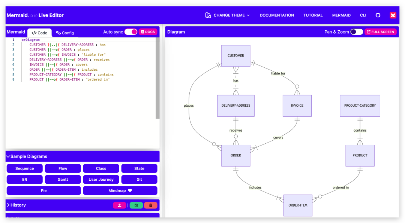
Task: Open the Tutorial menu item
Action: (x=313, y=15)
